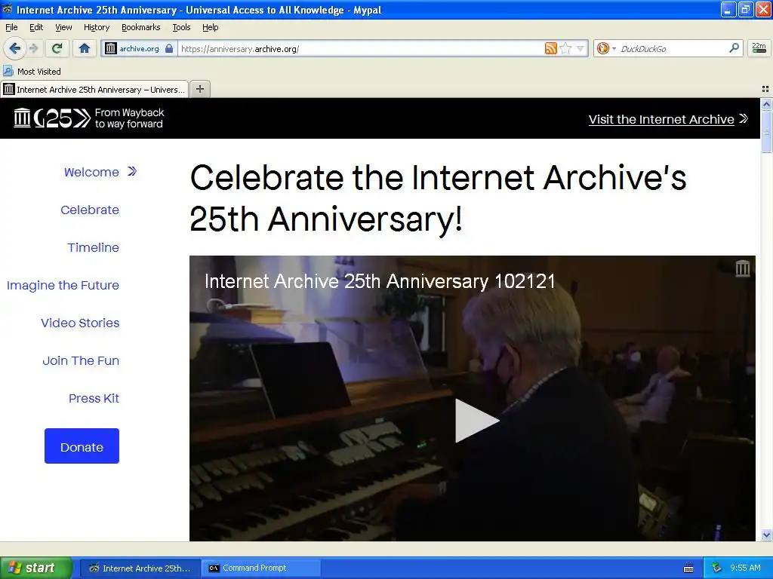
Task: Click the Forward navigation arrow
Action: (x=34, y=48)
